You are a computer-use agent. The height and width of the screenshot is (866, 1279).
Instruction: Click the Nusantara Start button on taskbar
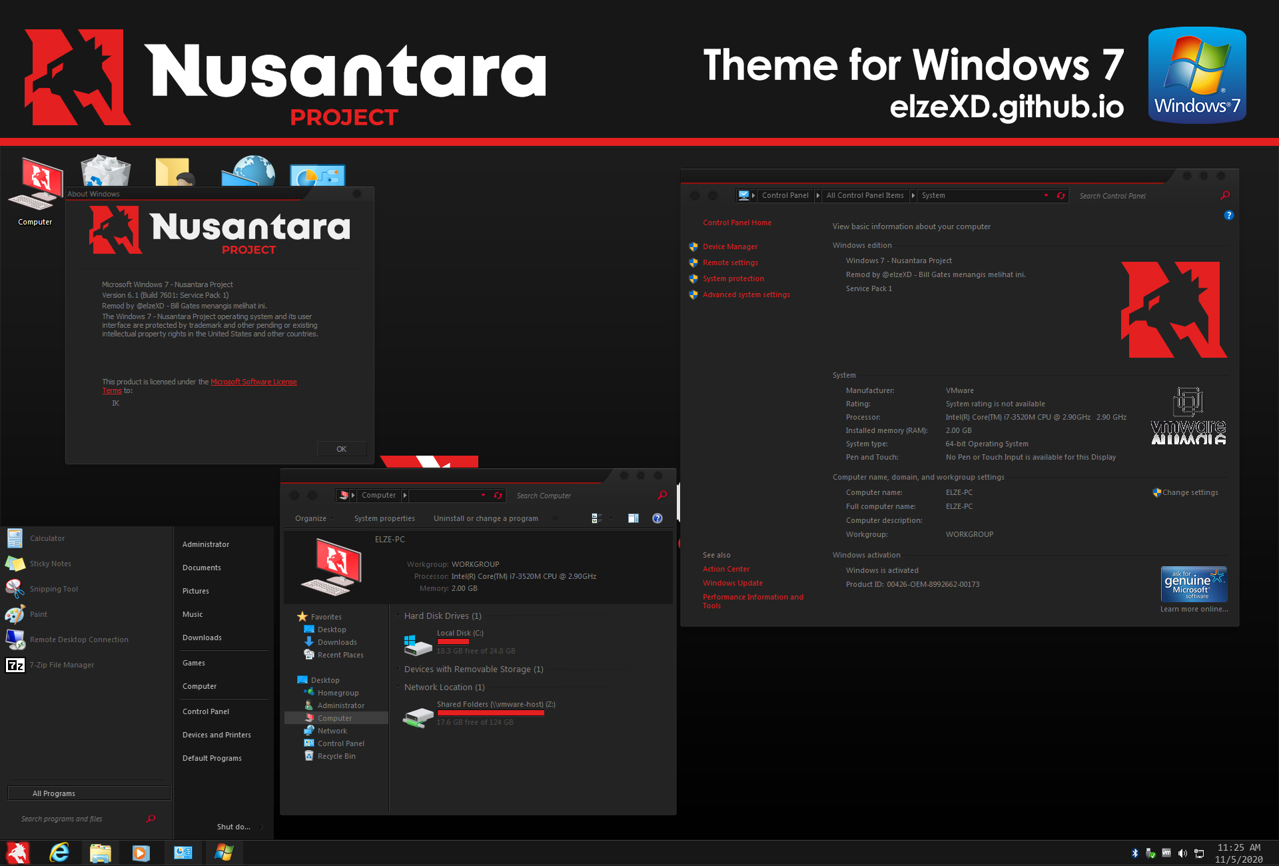tap(18, 853)
